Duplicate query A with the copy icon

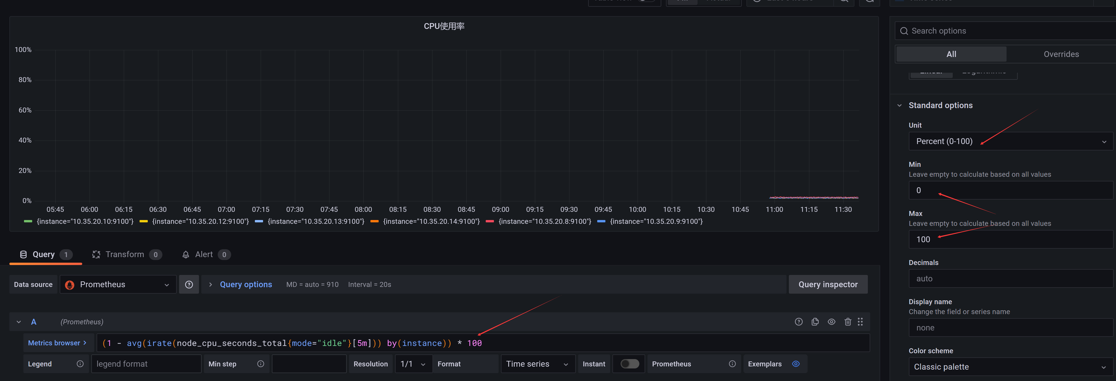click(815, 322)
